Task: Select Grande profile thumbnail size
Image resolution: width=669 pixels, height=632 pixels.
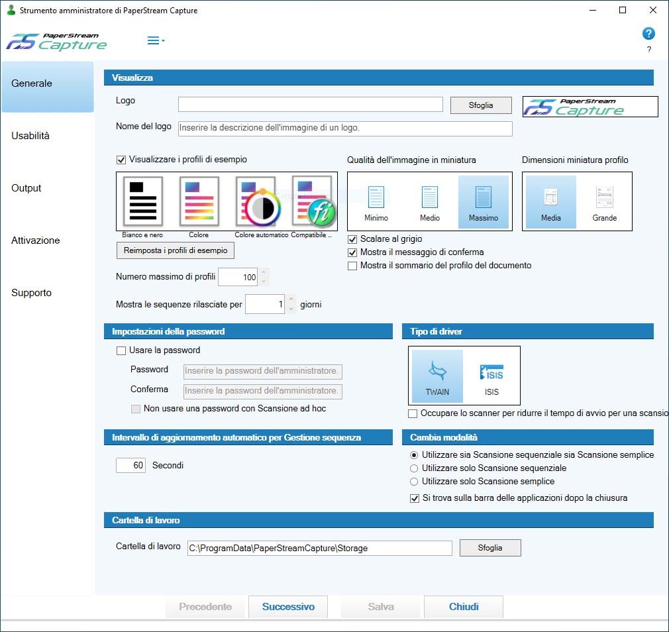Action: tap(604, 202)
